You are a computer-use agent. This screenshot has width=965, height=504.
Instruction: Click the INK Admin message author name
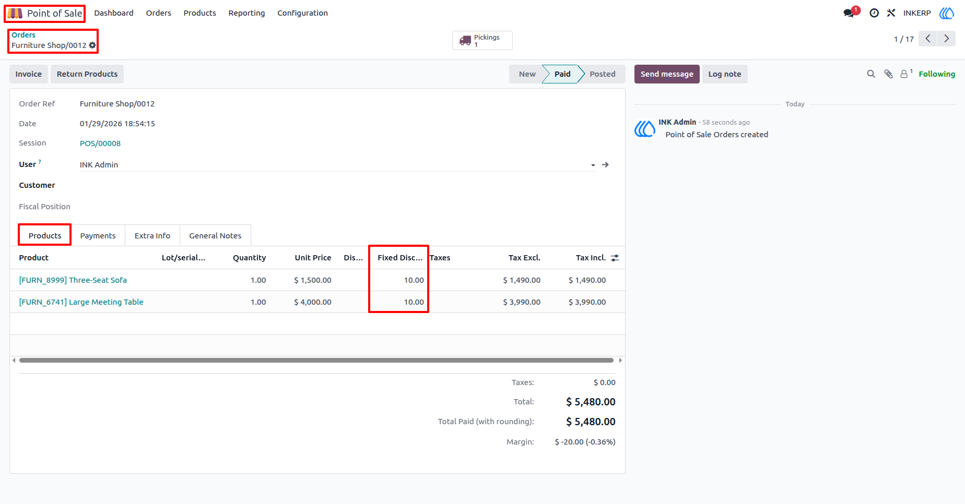pyautogui.click(x=677, y=122)
